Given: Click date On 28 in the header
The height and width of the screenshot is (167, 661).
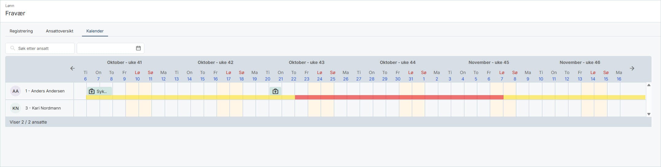Looking at the screenshot, I should click(371, 76).
